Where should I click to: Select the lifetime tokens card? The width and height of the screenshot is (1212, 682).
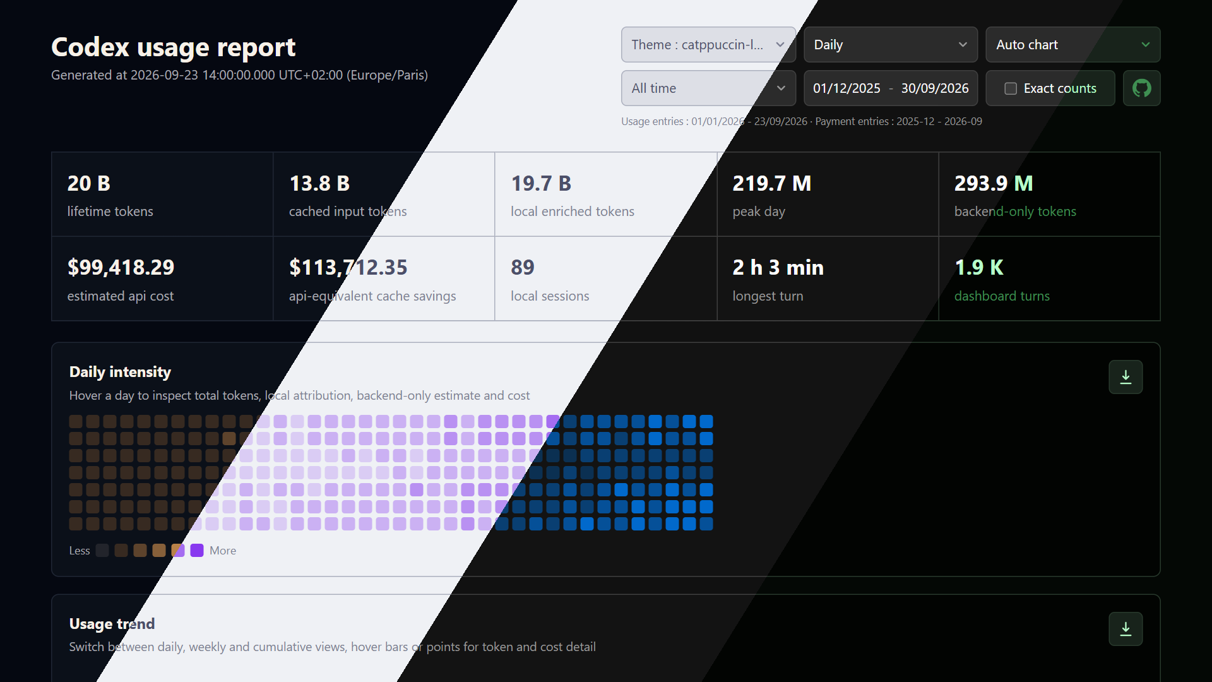click(x=162, y=194)
